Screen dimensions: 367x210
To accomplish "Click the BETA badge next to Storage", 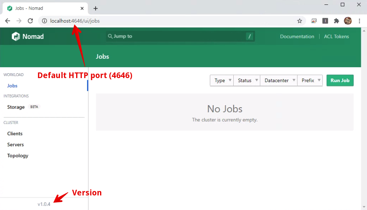I will point(34,107).
